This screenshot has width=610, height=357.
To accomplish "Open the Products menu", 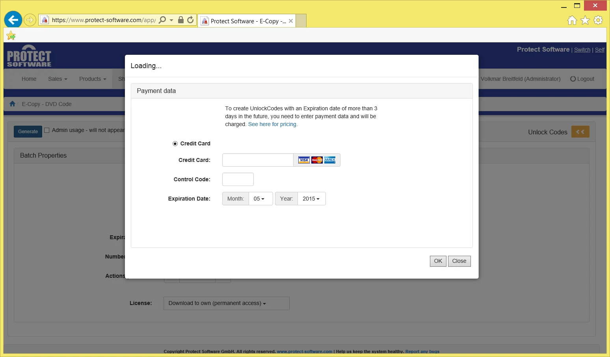I will coord(93,79).
